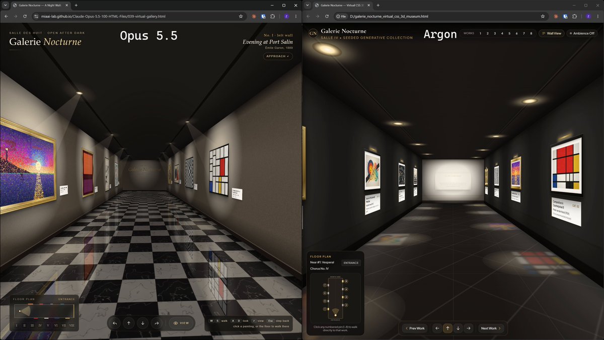Jump to work 5 in Argon header
This screenshot has width=604, height=340.
click(x=509, y=33)
